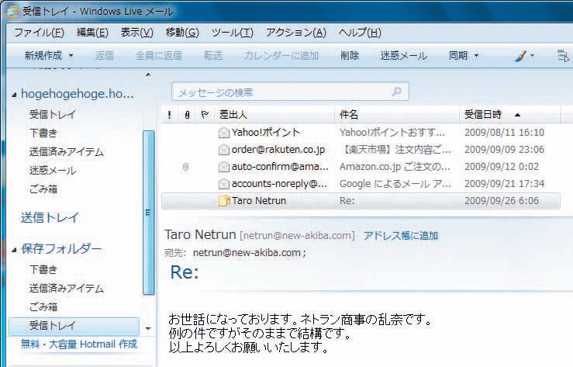Select the 【楽天市場】注文内容ご... subject

pyautogui.click(x=395, y=150)
